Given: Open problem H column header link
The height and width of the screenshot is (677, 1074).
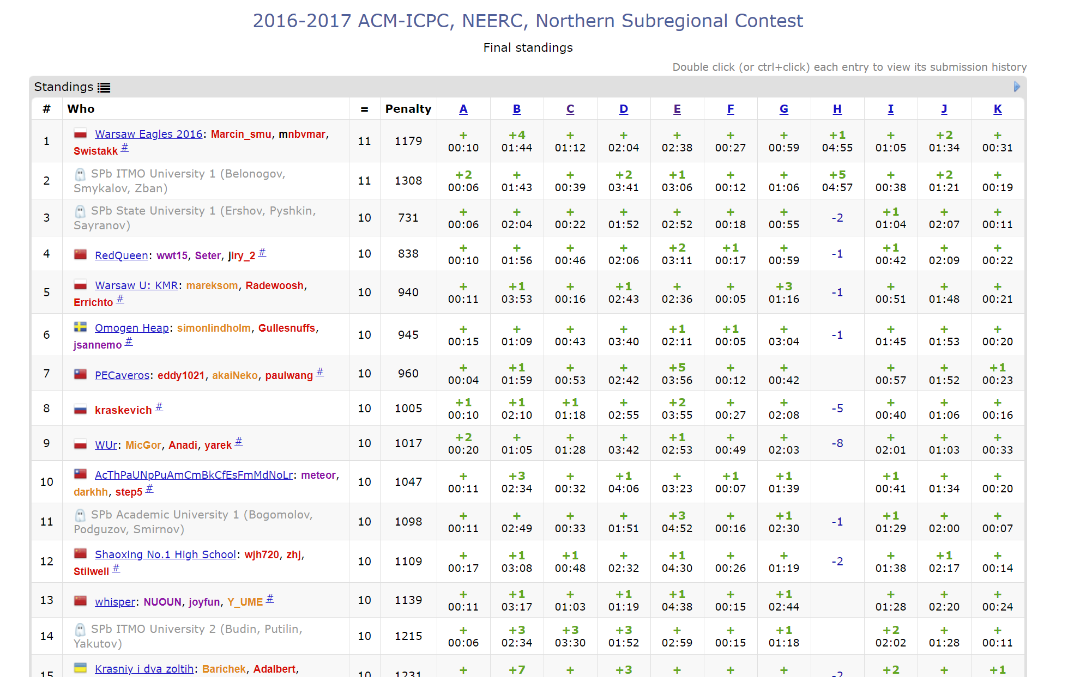Looking at the screenshot, I should click(x=837, y=109).
